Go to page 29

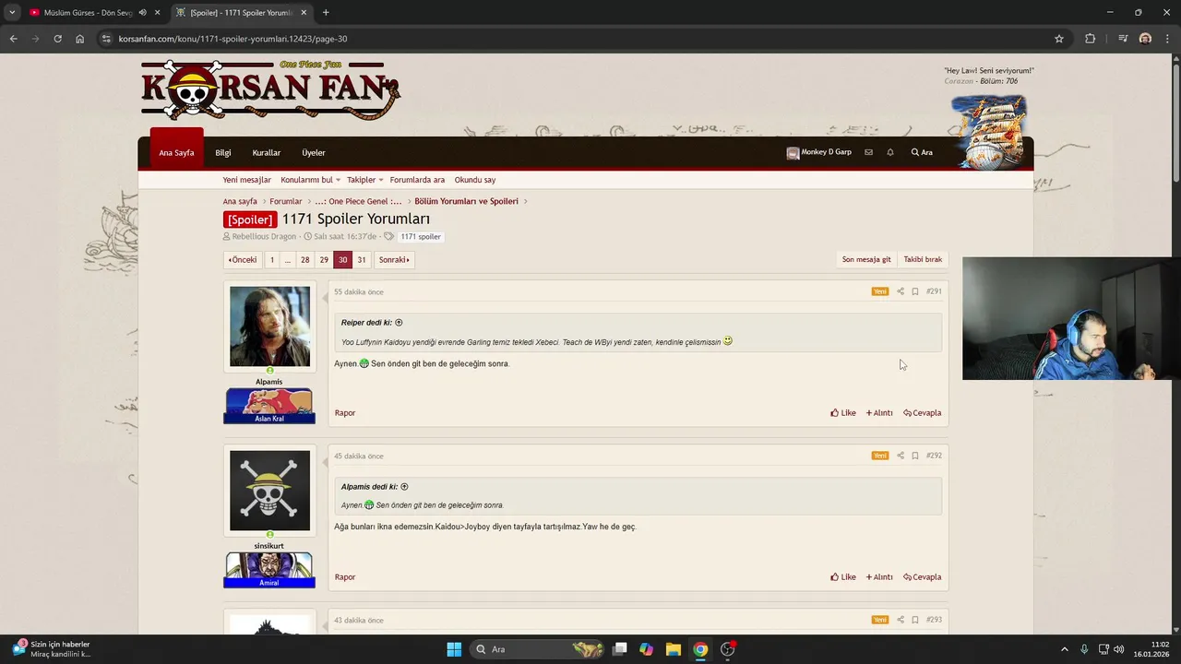tap(324, 260)
